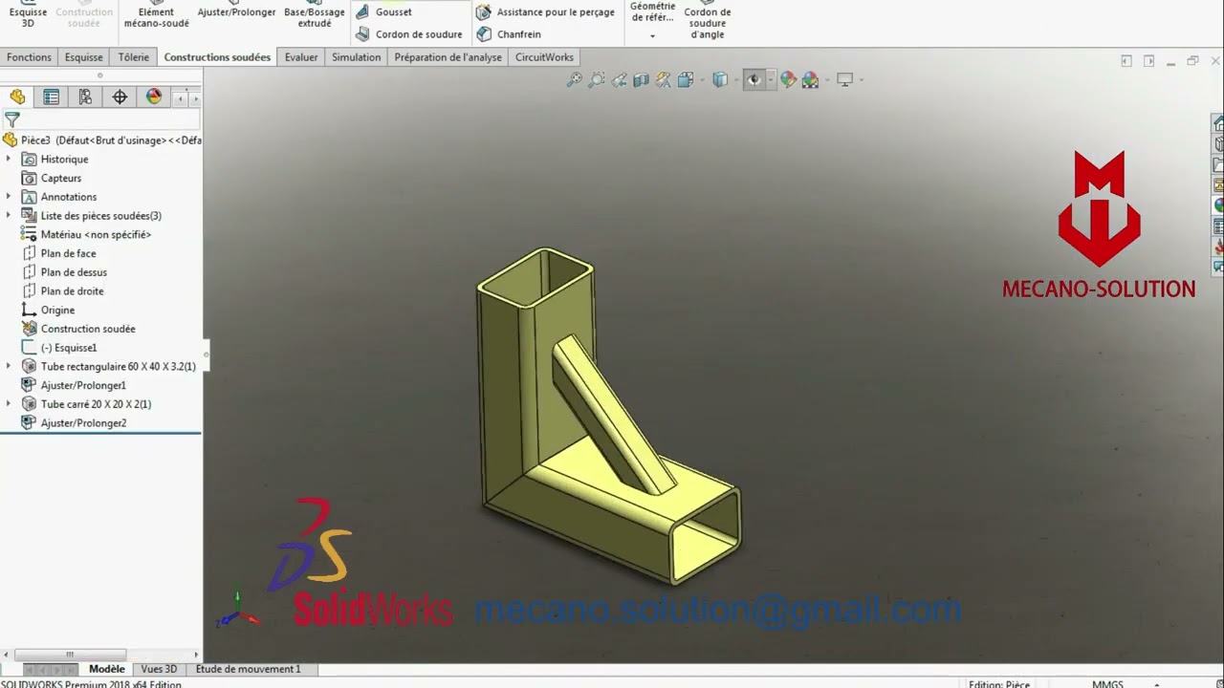Image resolution: width=1224 pixels, height=688 pixels.
Task: Open the DimXpertManager crosshair tab
Action: [x=120, y=97]
